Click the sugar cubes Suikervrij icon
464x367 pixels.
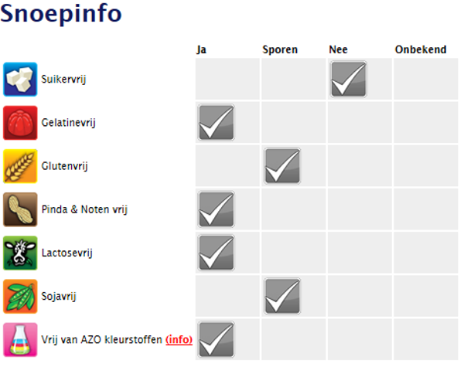click(20, 79)
